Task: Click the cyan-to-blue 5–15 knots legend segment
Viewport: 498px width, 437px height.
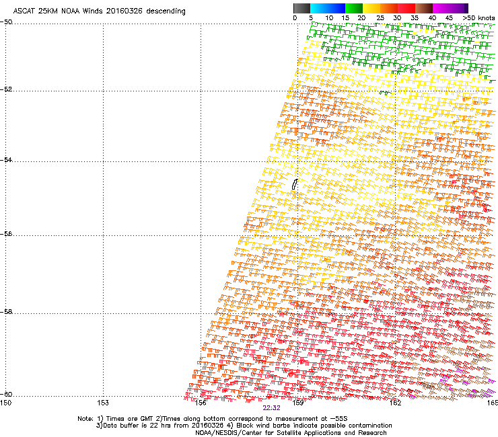Action: tap(328, 8)
